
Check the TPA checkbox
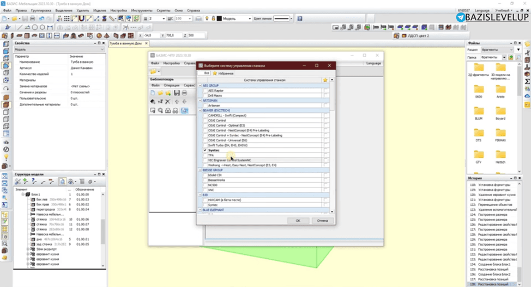[205, 155]
